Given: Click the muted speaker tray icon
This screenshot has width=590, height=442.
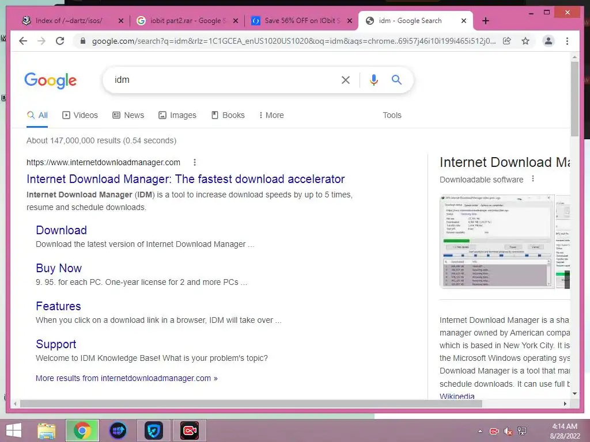Looking at the screenshot, I should coord(508,431).
